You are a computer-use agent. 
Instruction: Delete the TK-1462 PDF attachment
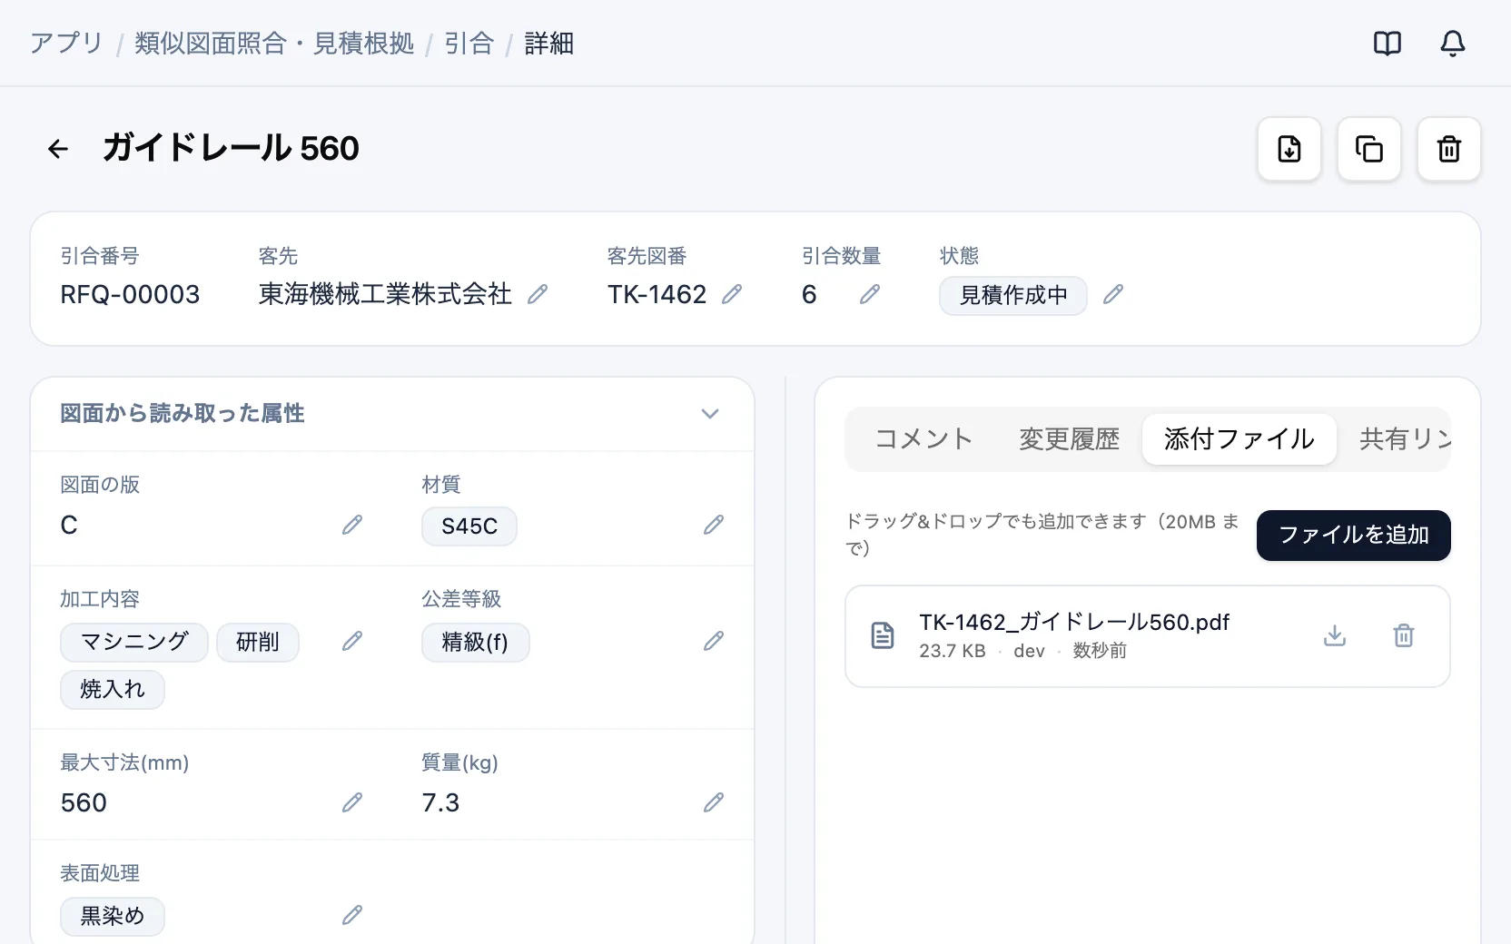coord(1404,635)
